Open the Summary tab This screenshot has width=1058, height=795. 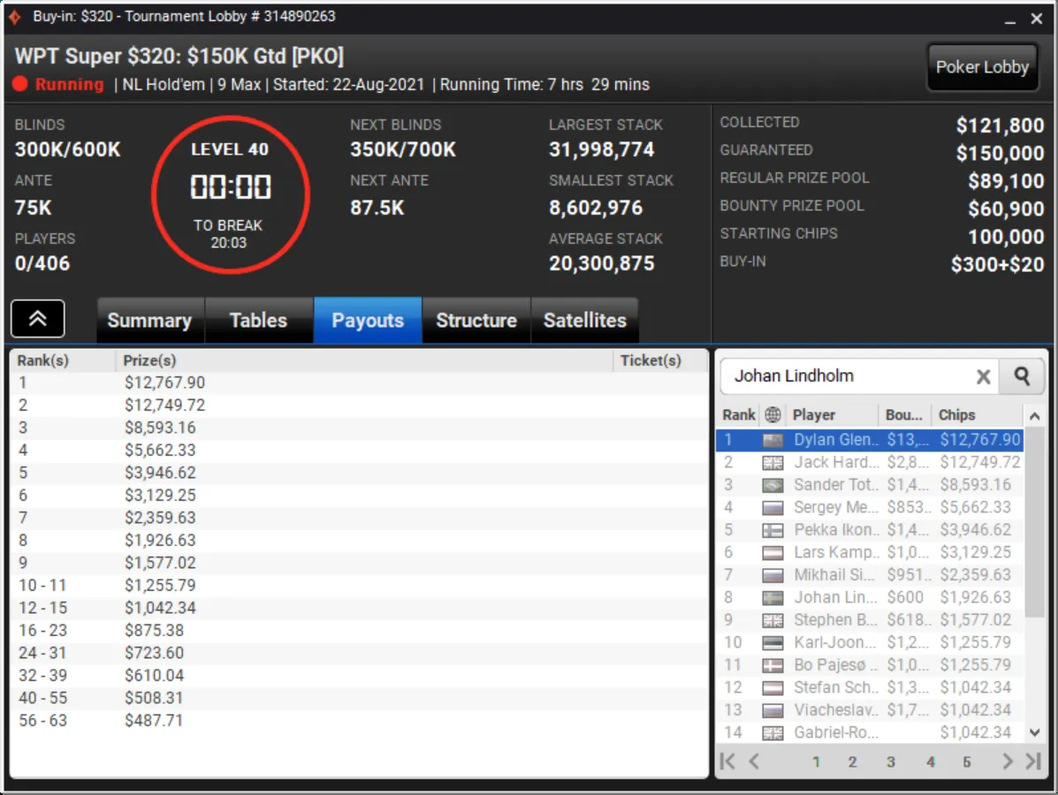click(x=149, y=321)
